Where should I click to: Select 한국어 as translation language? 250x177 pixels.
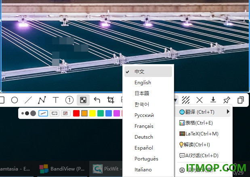[x=148, y=104]
